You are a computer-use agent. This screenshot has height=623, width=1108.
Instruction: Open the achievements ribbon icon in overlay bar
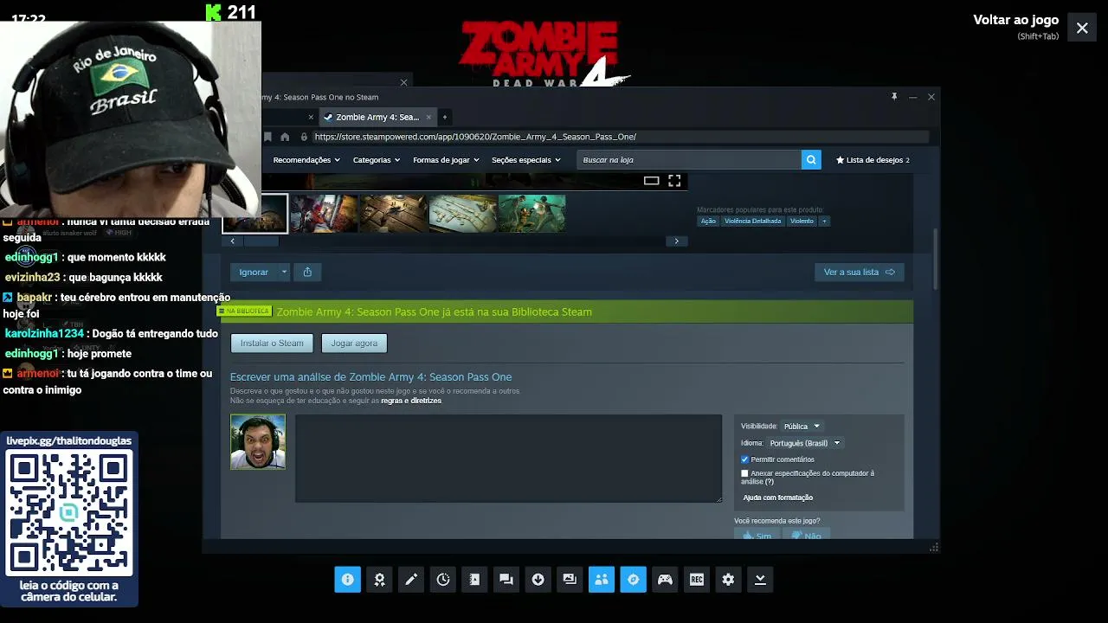pyautogui.click(x=379, y=580)
